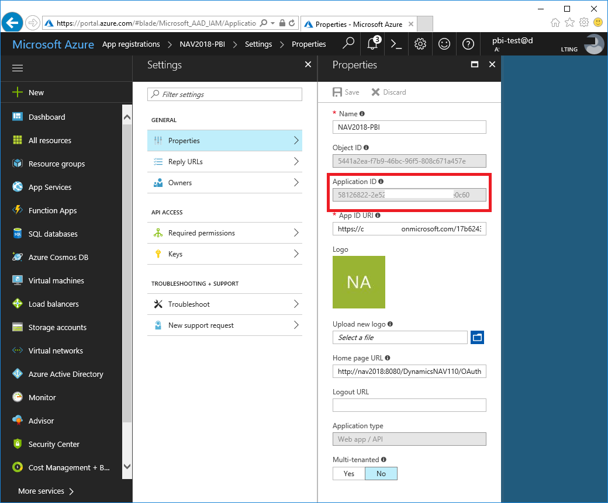Click the feedback smiley icon
608x503 pixels.
(x=444, y=44)
